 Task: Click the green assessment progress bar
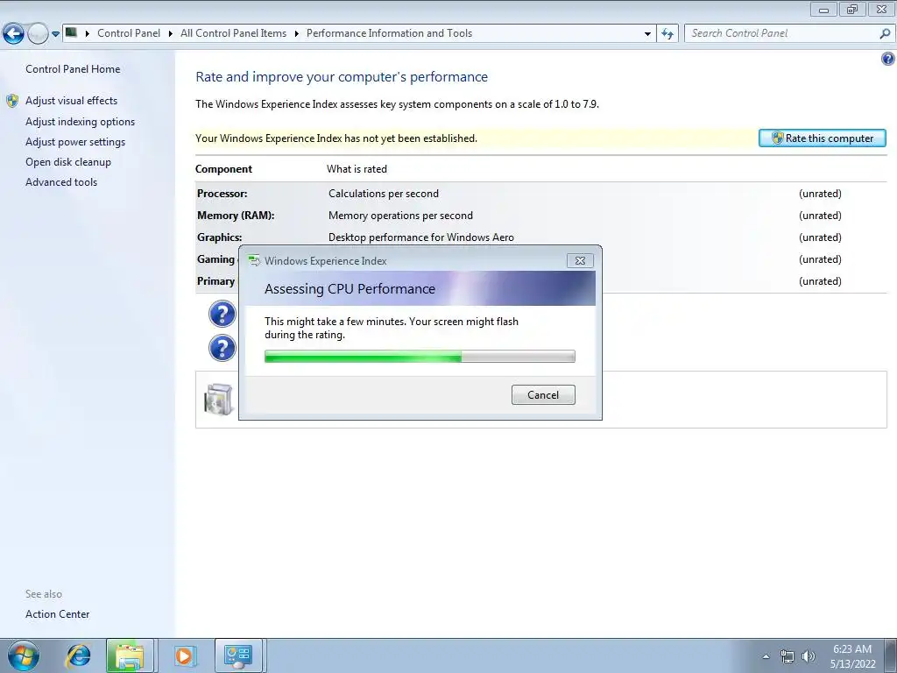[x=420, y=357]
